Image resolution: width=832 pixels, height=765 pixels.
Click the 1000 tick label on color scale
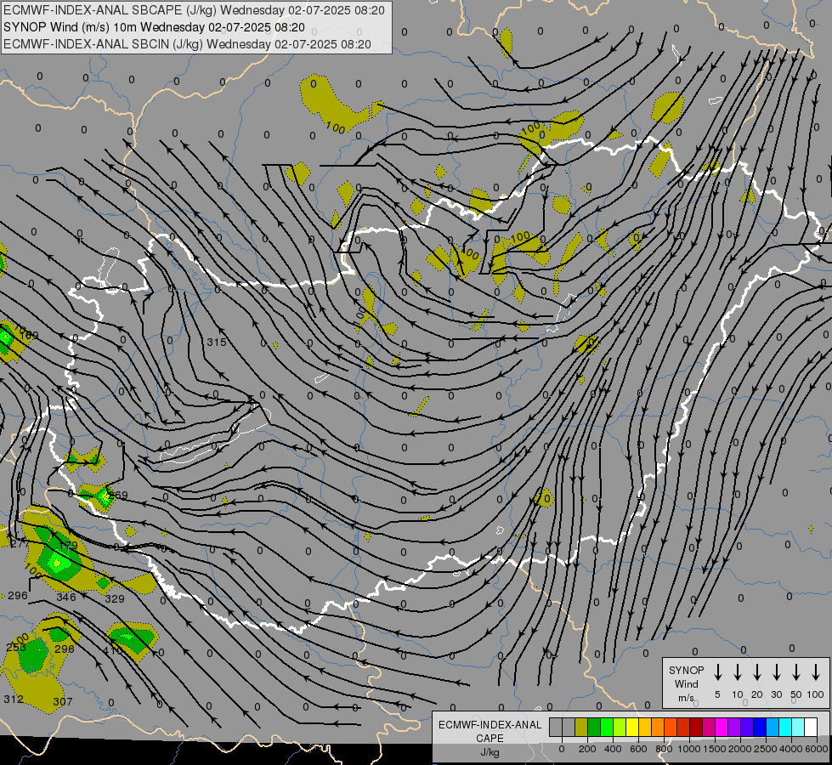coord(688,749)
